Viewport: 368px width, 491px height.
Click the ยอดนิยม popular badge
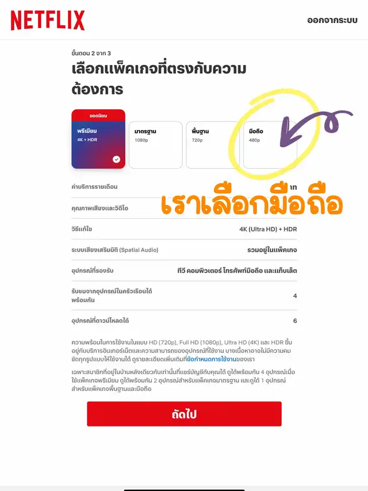pyautogui.click(x=98, y=116)
